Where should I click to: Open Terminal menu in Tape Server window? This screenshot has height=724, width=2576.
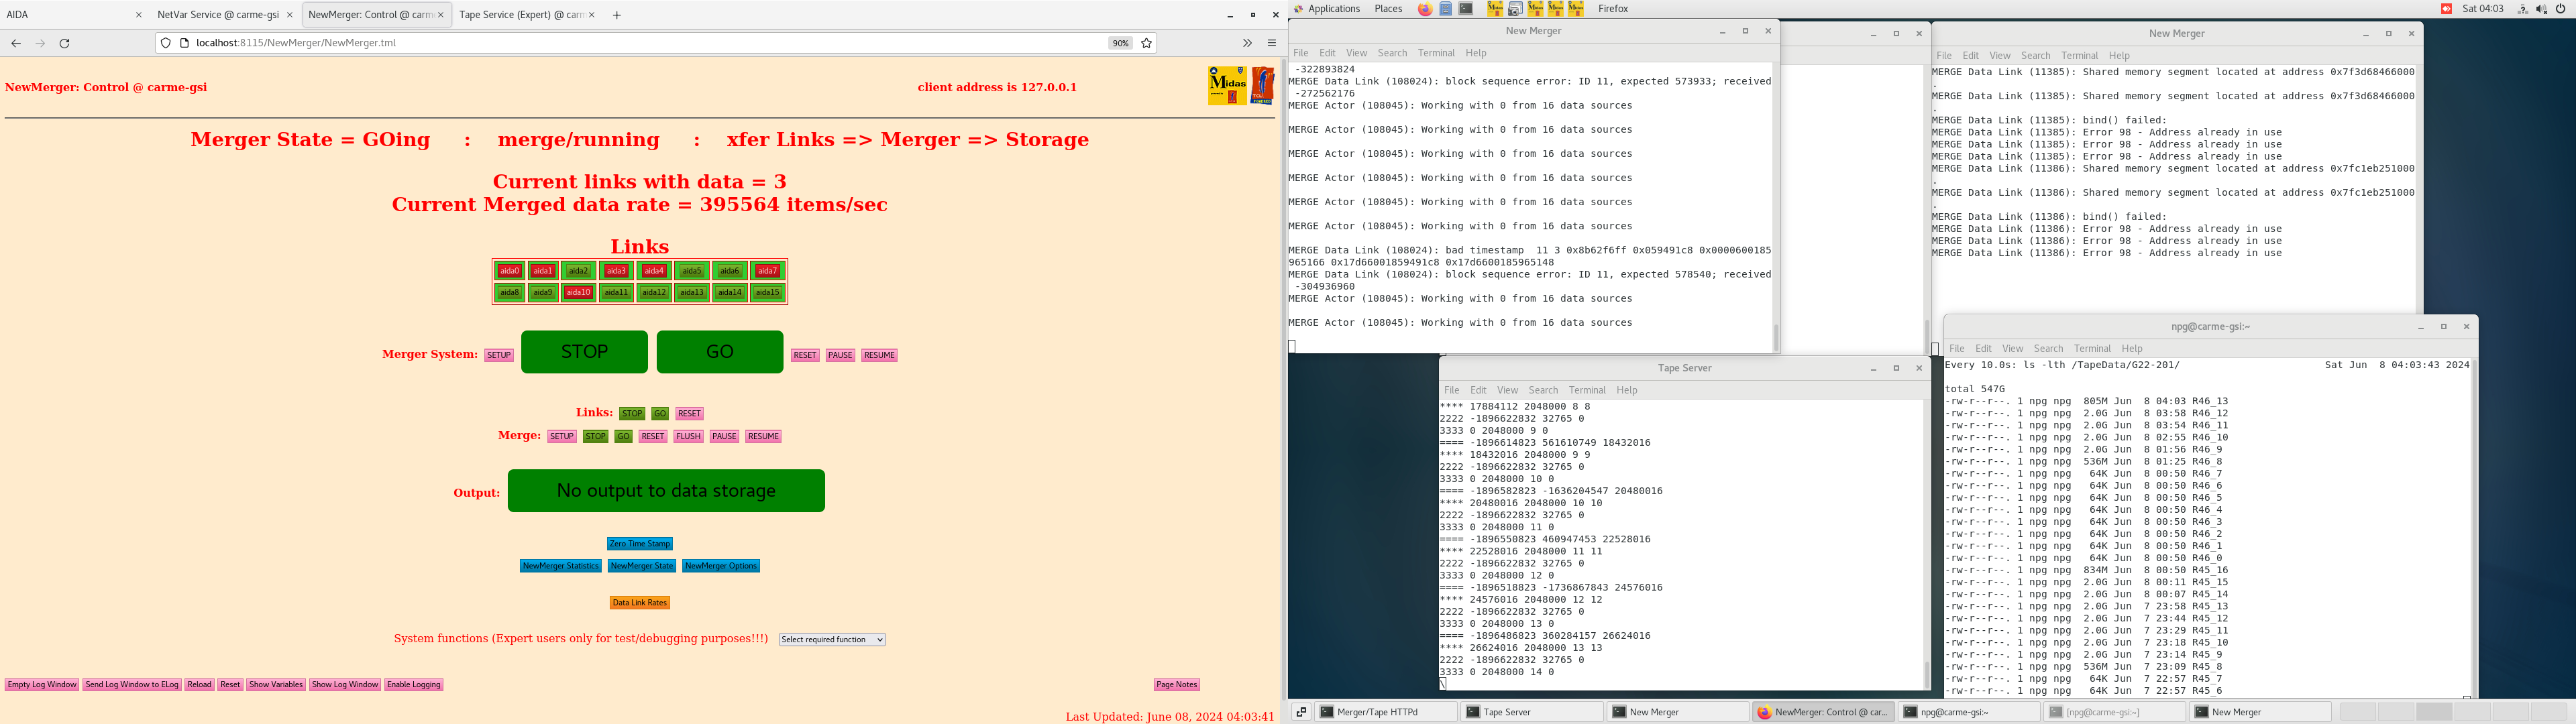pos(1586,390)
